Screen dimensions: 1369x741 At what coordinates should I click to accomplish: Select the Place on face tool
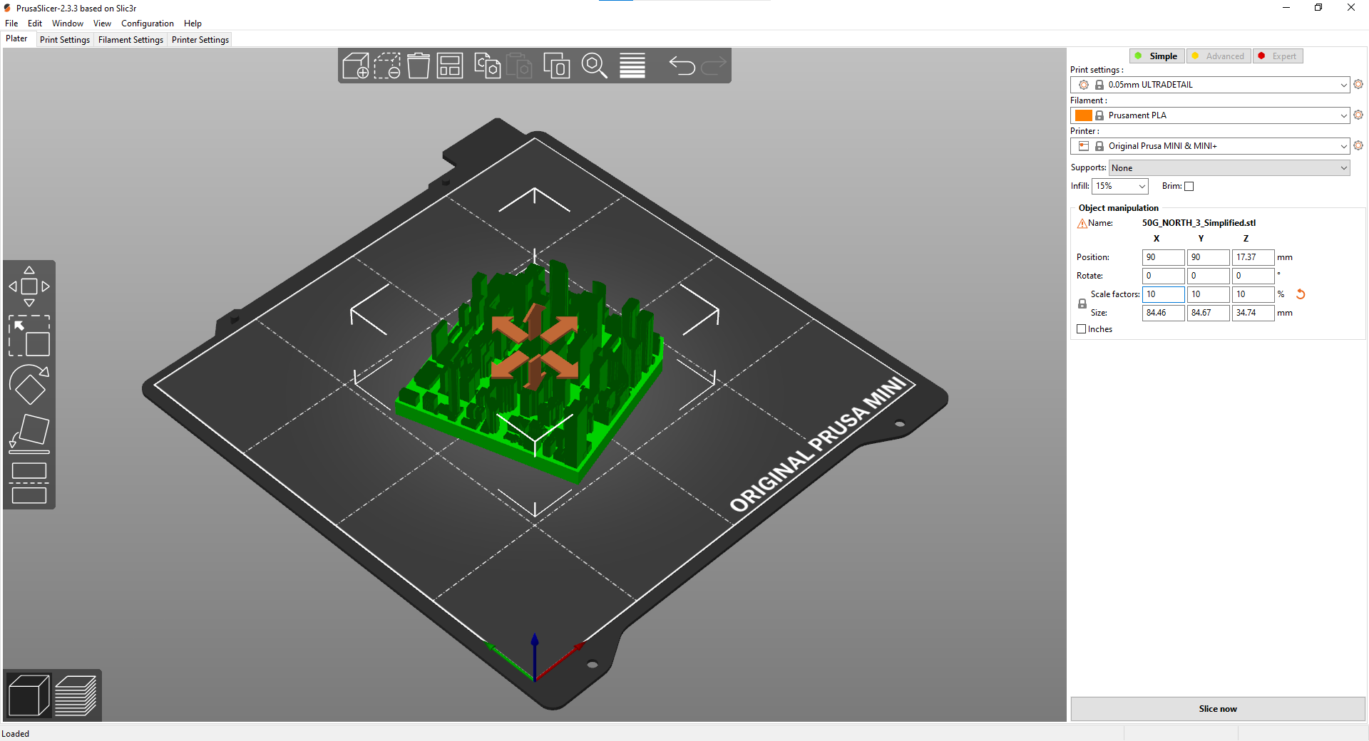29,434
